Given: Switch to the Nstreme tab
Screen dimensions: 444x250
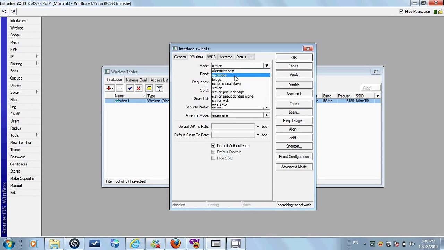Looking at the screenshot, I should point(226,57).
